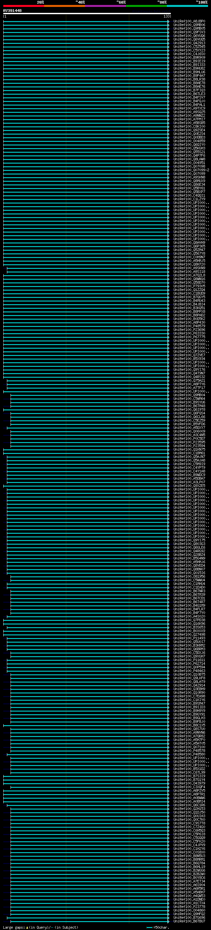Select the UniRef100_B9I333 label
Viewport: 211px width, 930px height.
(x=189, y=65)
